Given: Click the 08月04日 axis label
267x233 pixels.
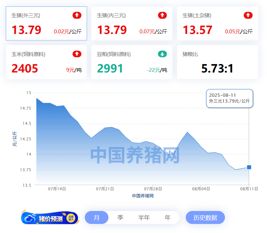Looking at the screenshot, I should 201,189.
